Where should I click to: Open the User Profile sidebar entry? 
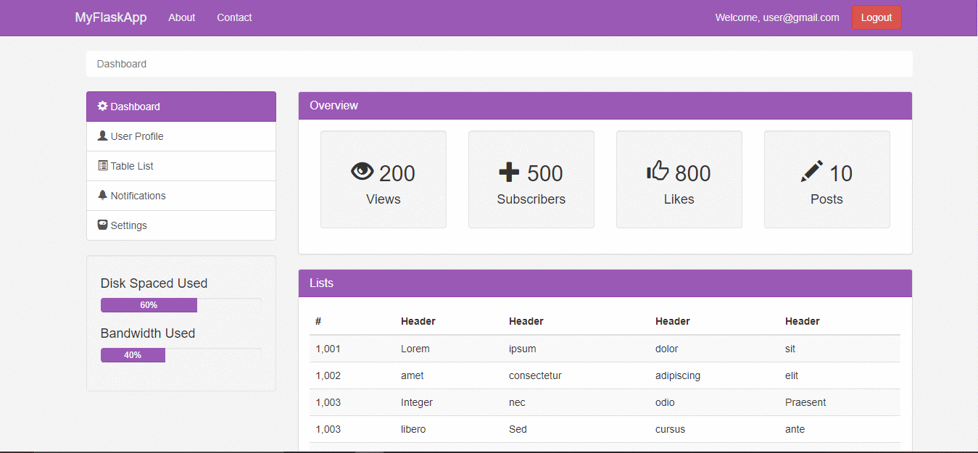point(136,136)
